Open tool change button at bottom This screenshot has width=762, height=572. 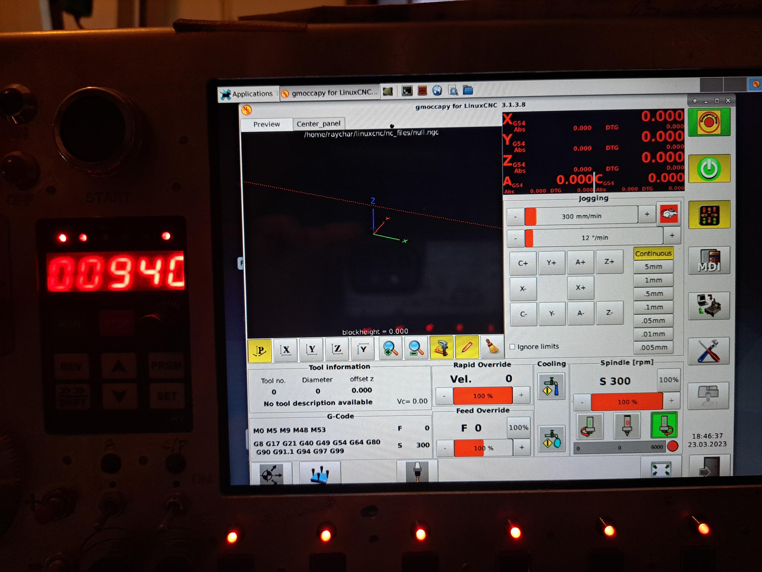(417, 471)
